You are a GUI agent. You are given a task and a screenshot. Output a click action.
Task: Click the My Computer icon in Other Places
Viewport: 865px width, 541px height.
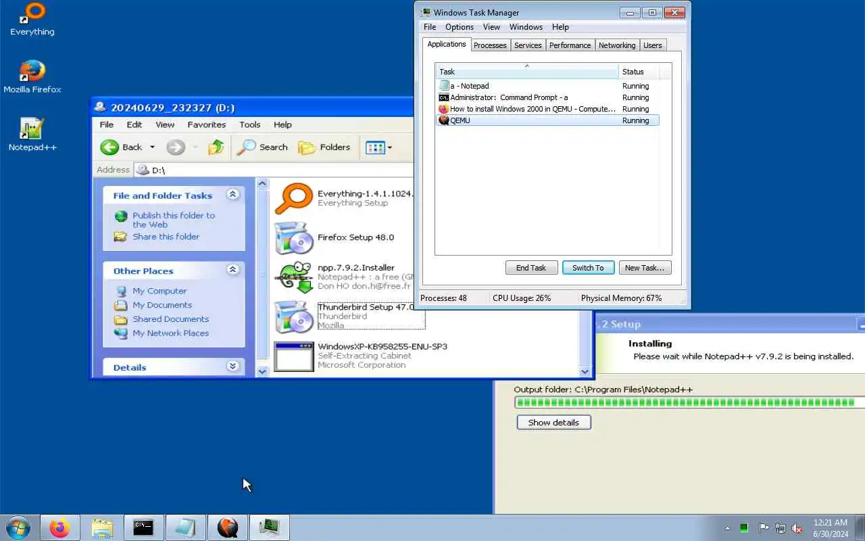point(121,291)
